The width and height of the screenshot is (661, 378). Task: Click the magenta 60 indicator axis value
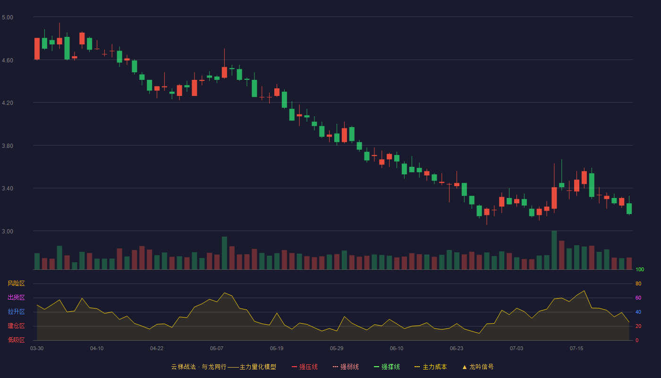(x=638, y=298)
